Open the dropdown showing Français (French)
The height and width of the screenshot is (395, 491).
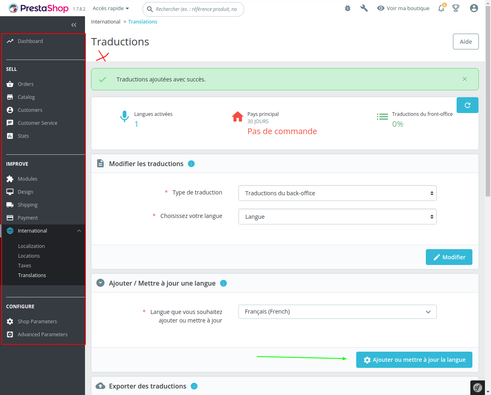[x=337, y=312]
